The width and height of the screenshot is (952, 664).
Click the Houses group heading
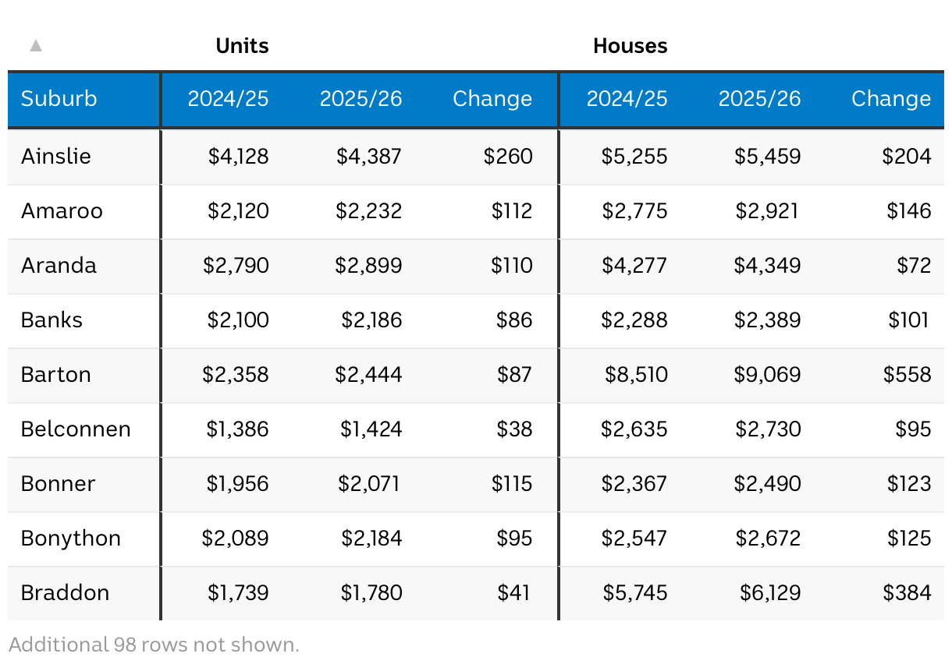tap(630, 46)
